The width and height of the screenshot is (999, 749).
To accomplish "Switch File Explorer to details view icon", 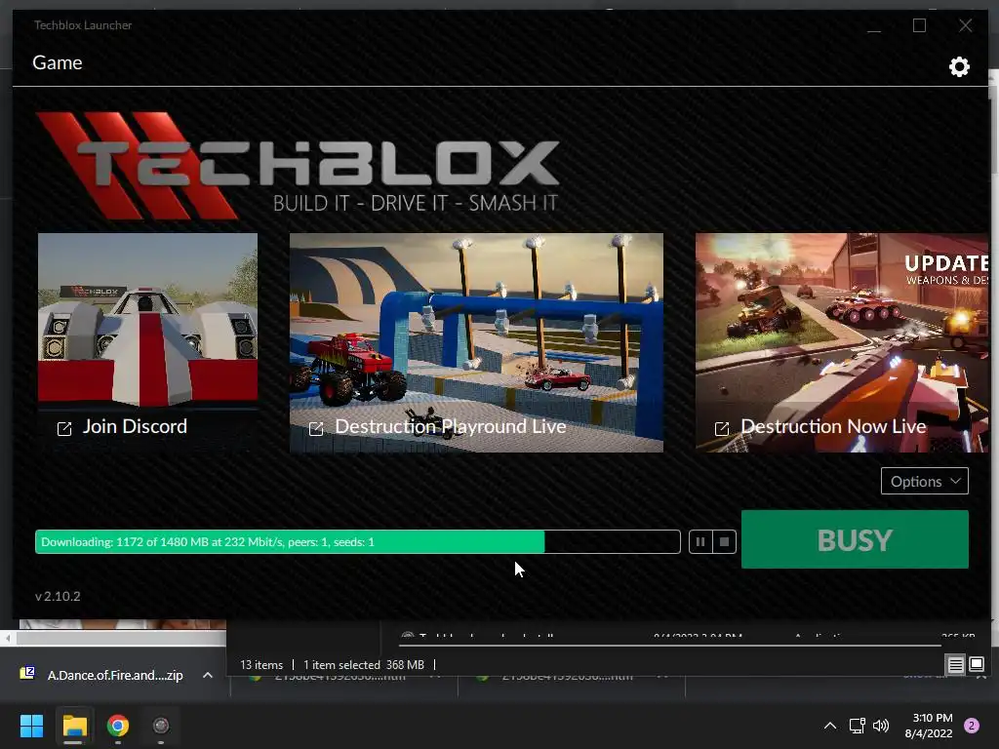I will [x=956, y=665].
